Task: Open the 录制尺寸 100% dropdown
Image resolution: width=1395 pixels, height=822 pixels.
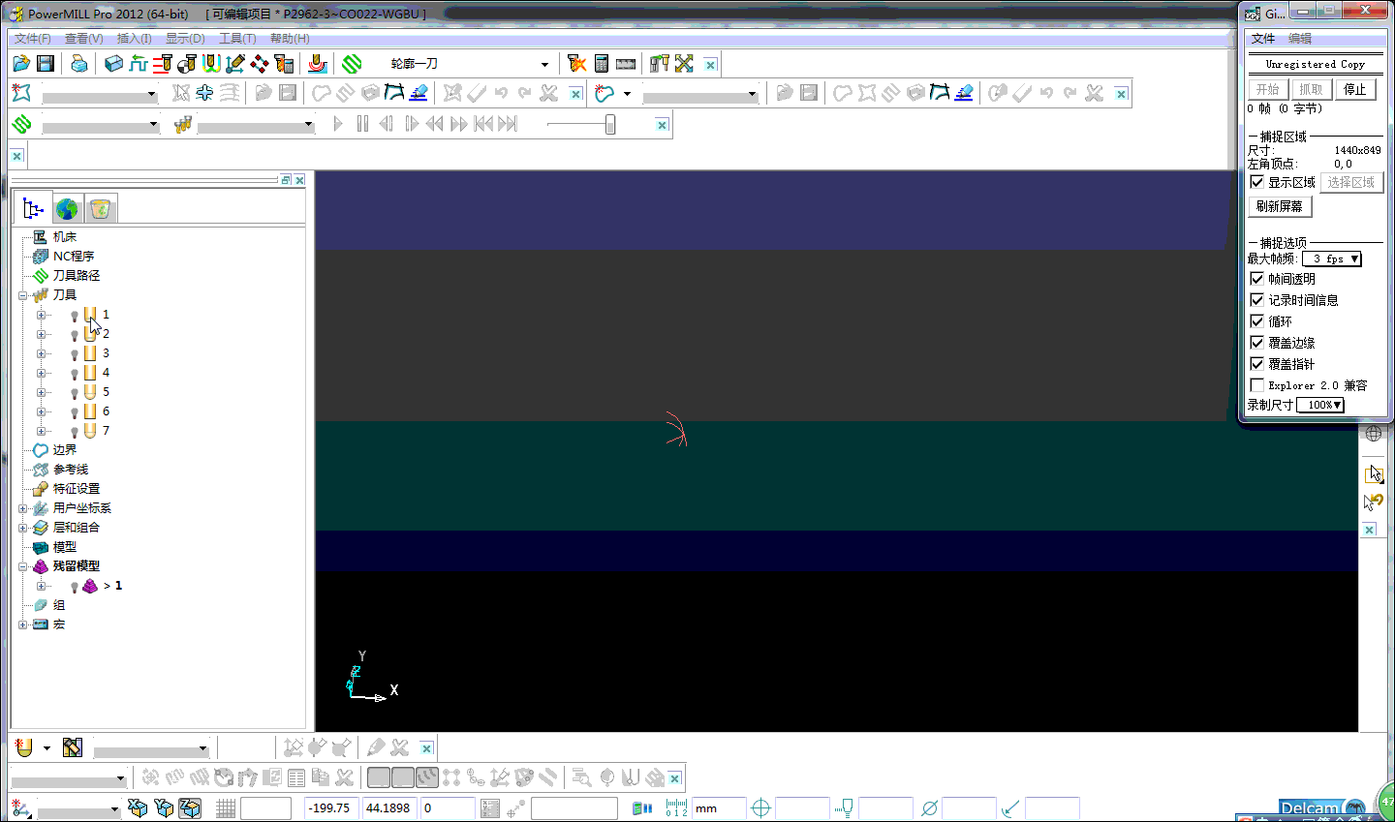Action: (1320, 405)
